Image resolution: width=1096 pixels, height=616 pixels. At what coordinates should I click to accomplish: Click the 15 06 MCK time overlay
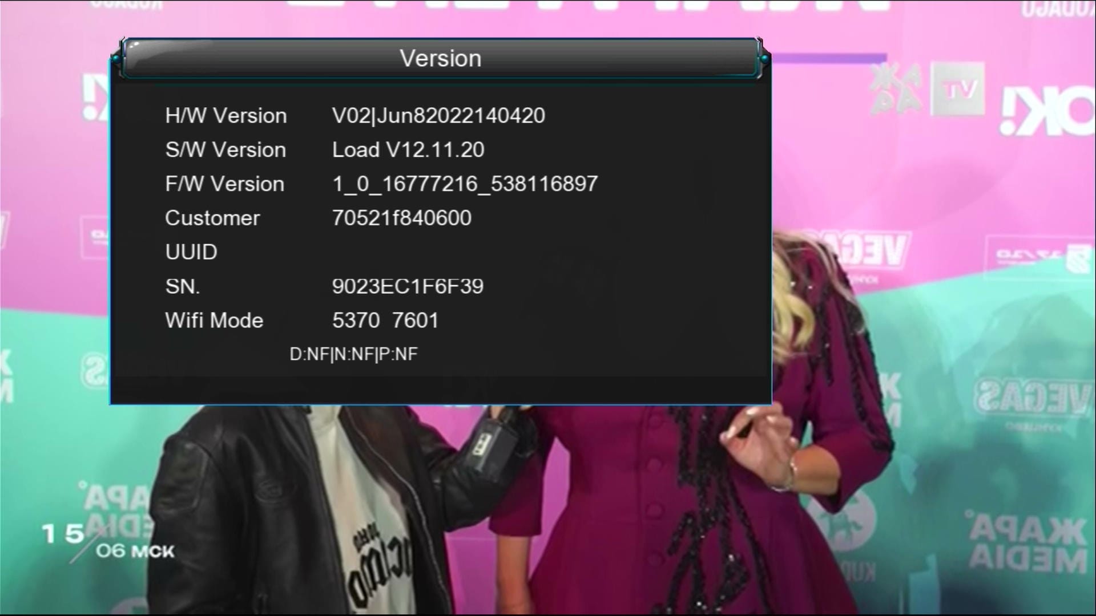[x=107, y=542]
